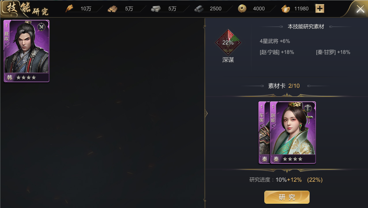Click the wood resource icon showing 5万
This screenshot has width=368, height=208.
click(113, 9)
